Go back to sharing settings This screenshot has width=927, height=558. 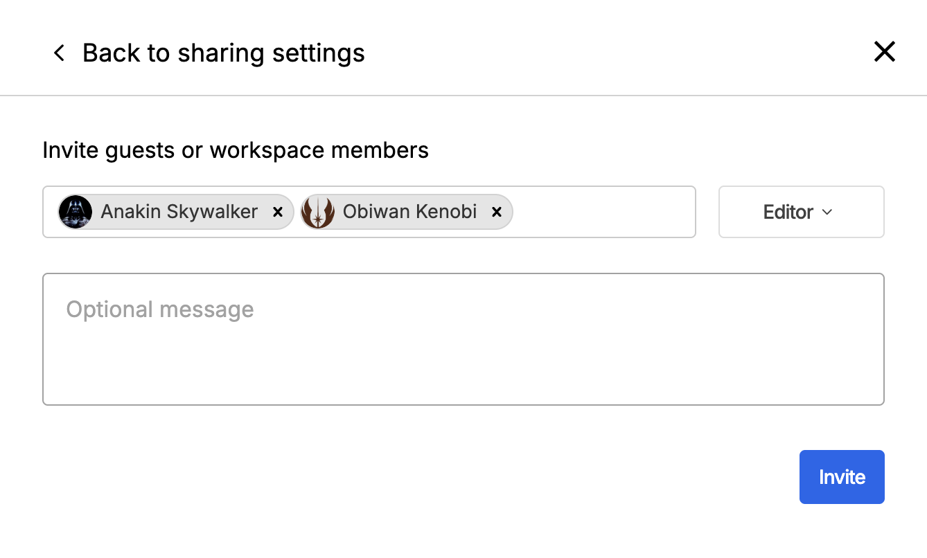[223, 53]
